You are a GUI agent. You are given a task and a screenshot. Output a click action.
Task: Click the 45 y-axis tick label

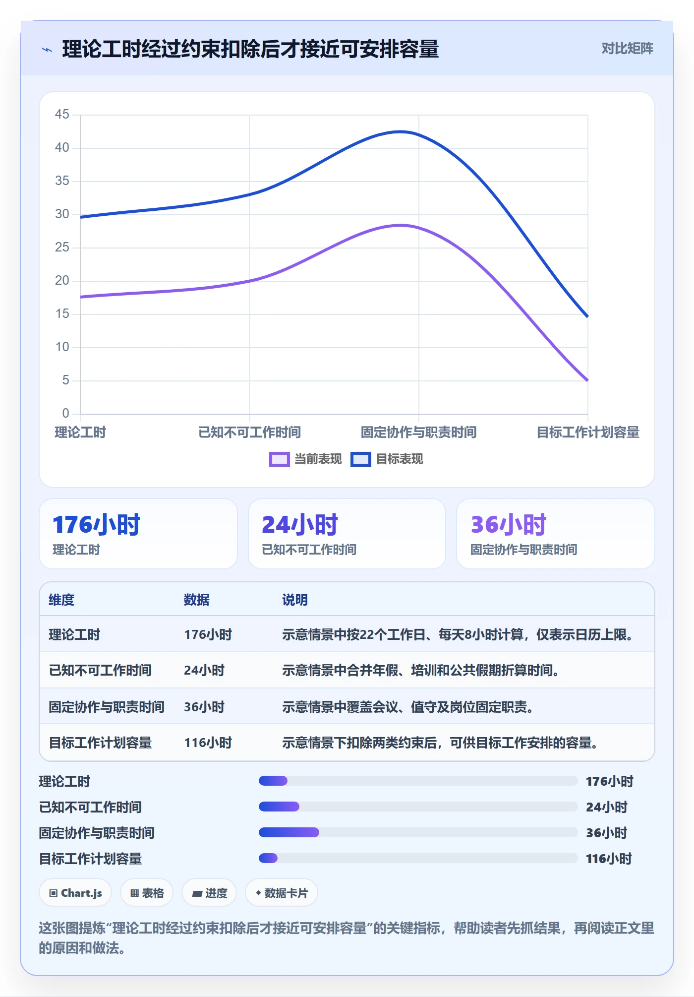click(62, 114)
